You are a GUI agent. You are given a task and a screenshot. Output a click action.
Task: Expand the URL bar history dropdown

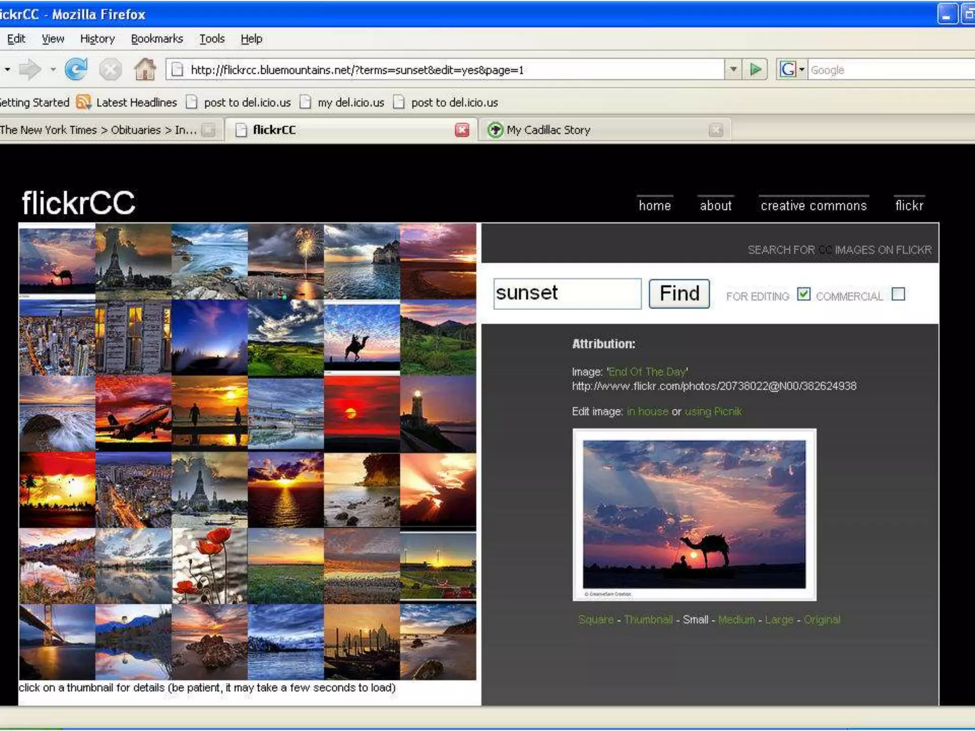point(733,69)
